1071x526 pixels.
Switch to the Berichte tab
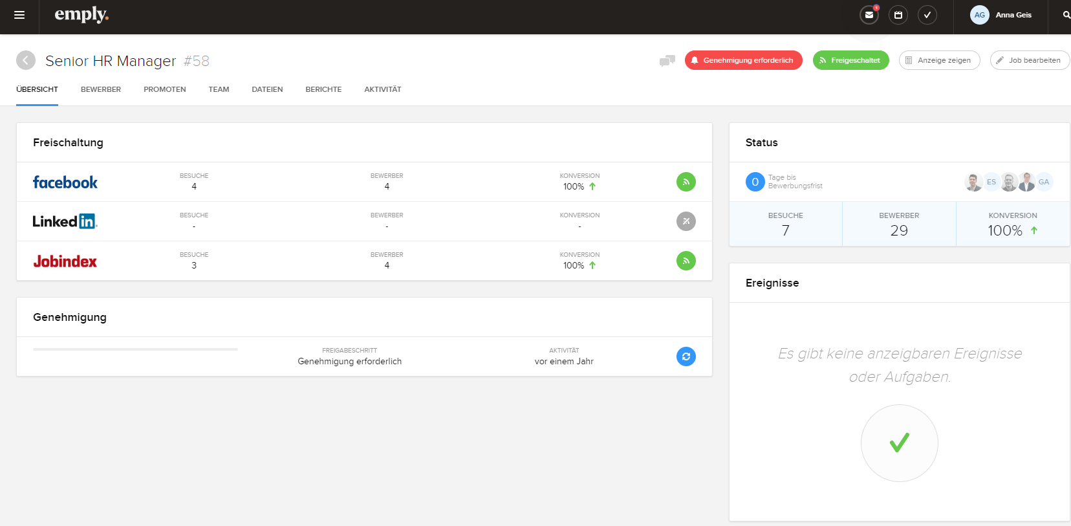pyautogui.click(x=323, y=89)
